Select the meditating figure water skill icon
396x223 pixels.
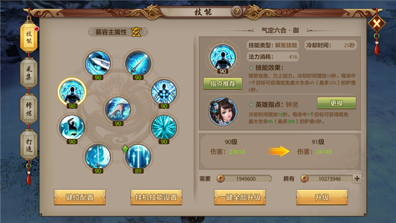tap(72, 127)
